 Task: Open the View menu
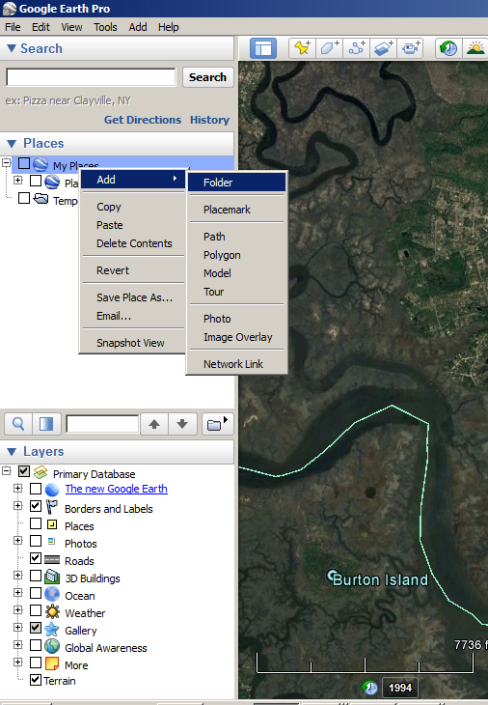[x=71, y=27]
